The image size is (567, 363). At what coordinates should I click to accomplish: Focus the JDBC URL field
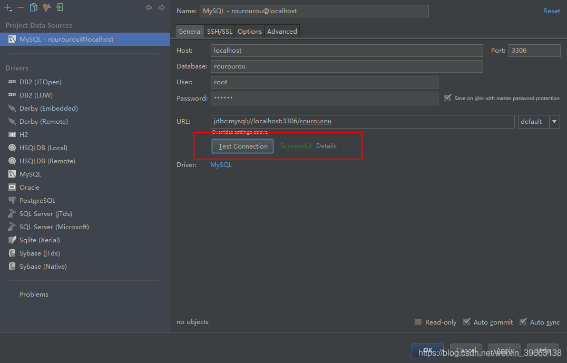click(x=363, y=122)
